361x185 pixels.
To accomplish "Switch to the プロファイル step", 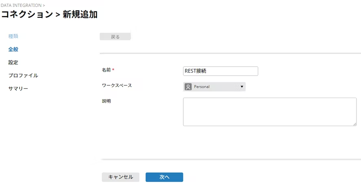I will pos(23,76).
